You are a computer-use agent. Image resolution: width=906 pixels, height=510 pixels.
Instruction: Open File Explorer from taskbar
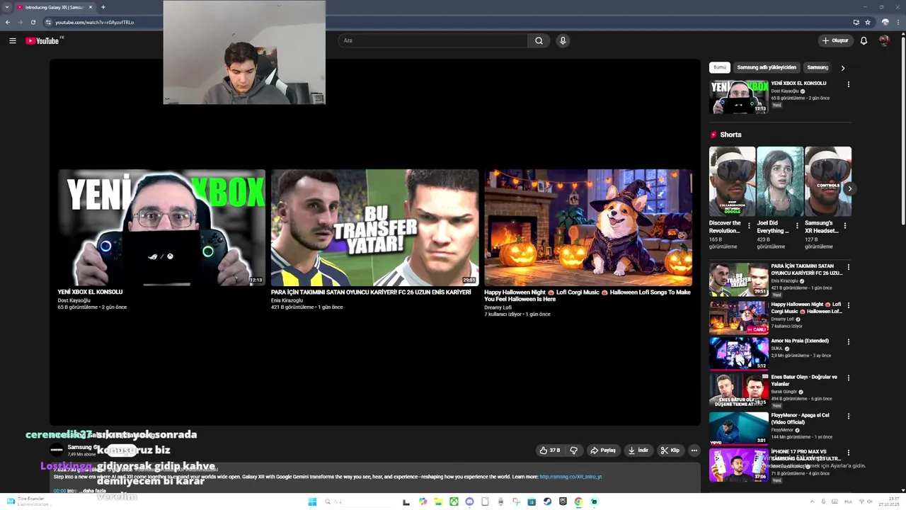click(438, 501)
